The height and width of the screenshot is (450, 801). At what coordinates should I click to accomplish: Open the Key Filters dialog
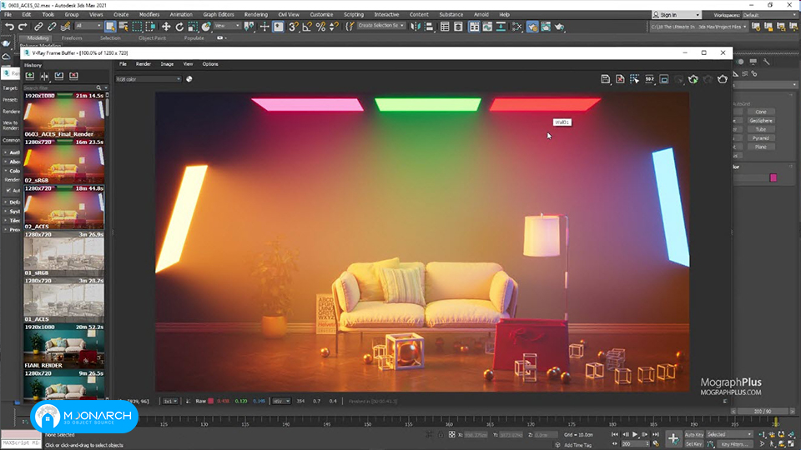(x=735, y=444)
